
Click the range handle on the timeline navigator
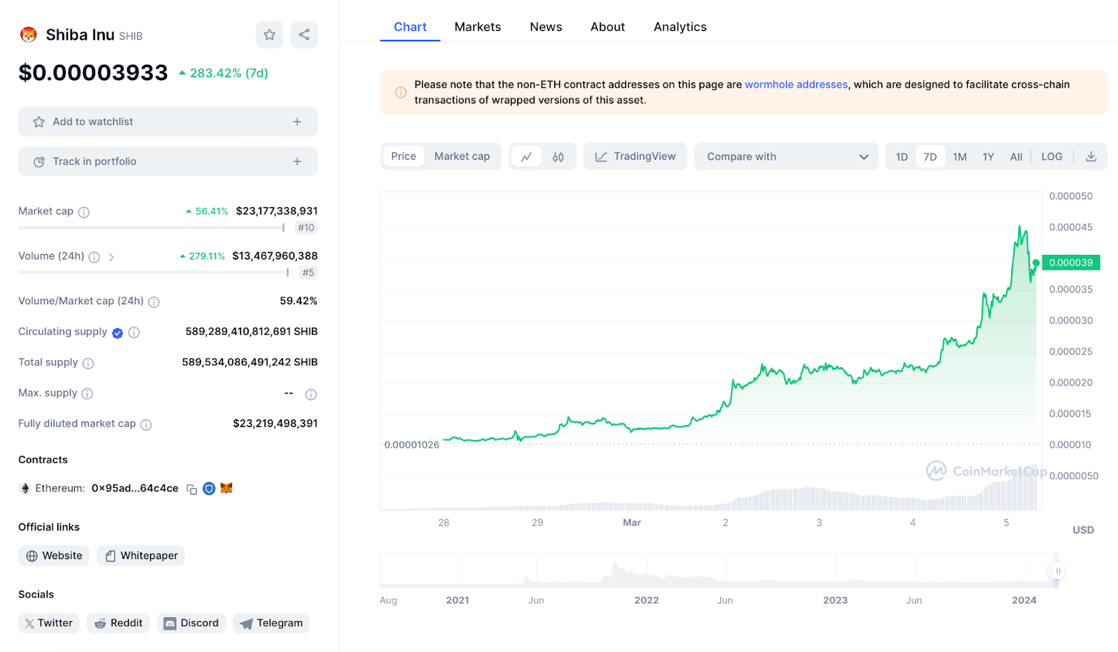pos(1058,571)
